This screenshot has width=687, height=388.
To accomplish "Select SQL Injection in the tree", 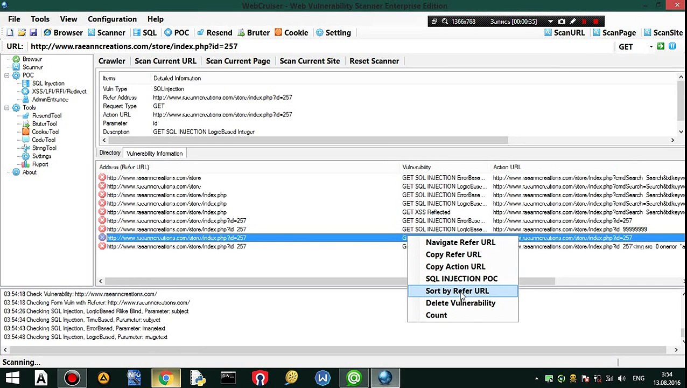I will [48, 84].
